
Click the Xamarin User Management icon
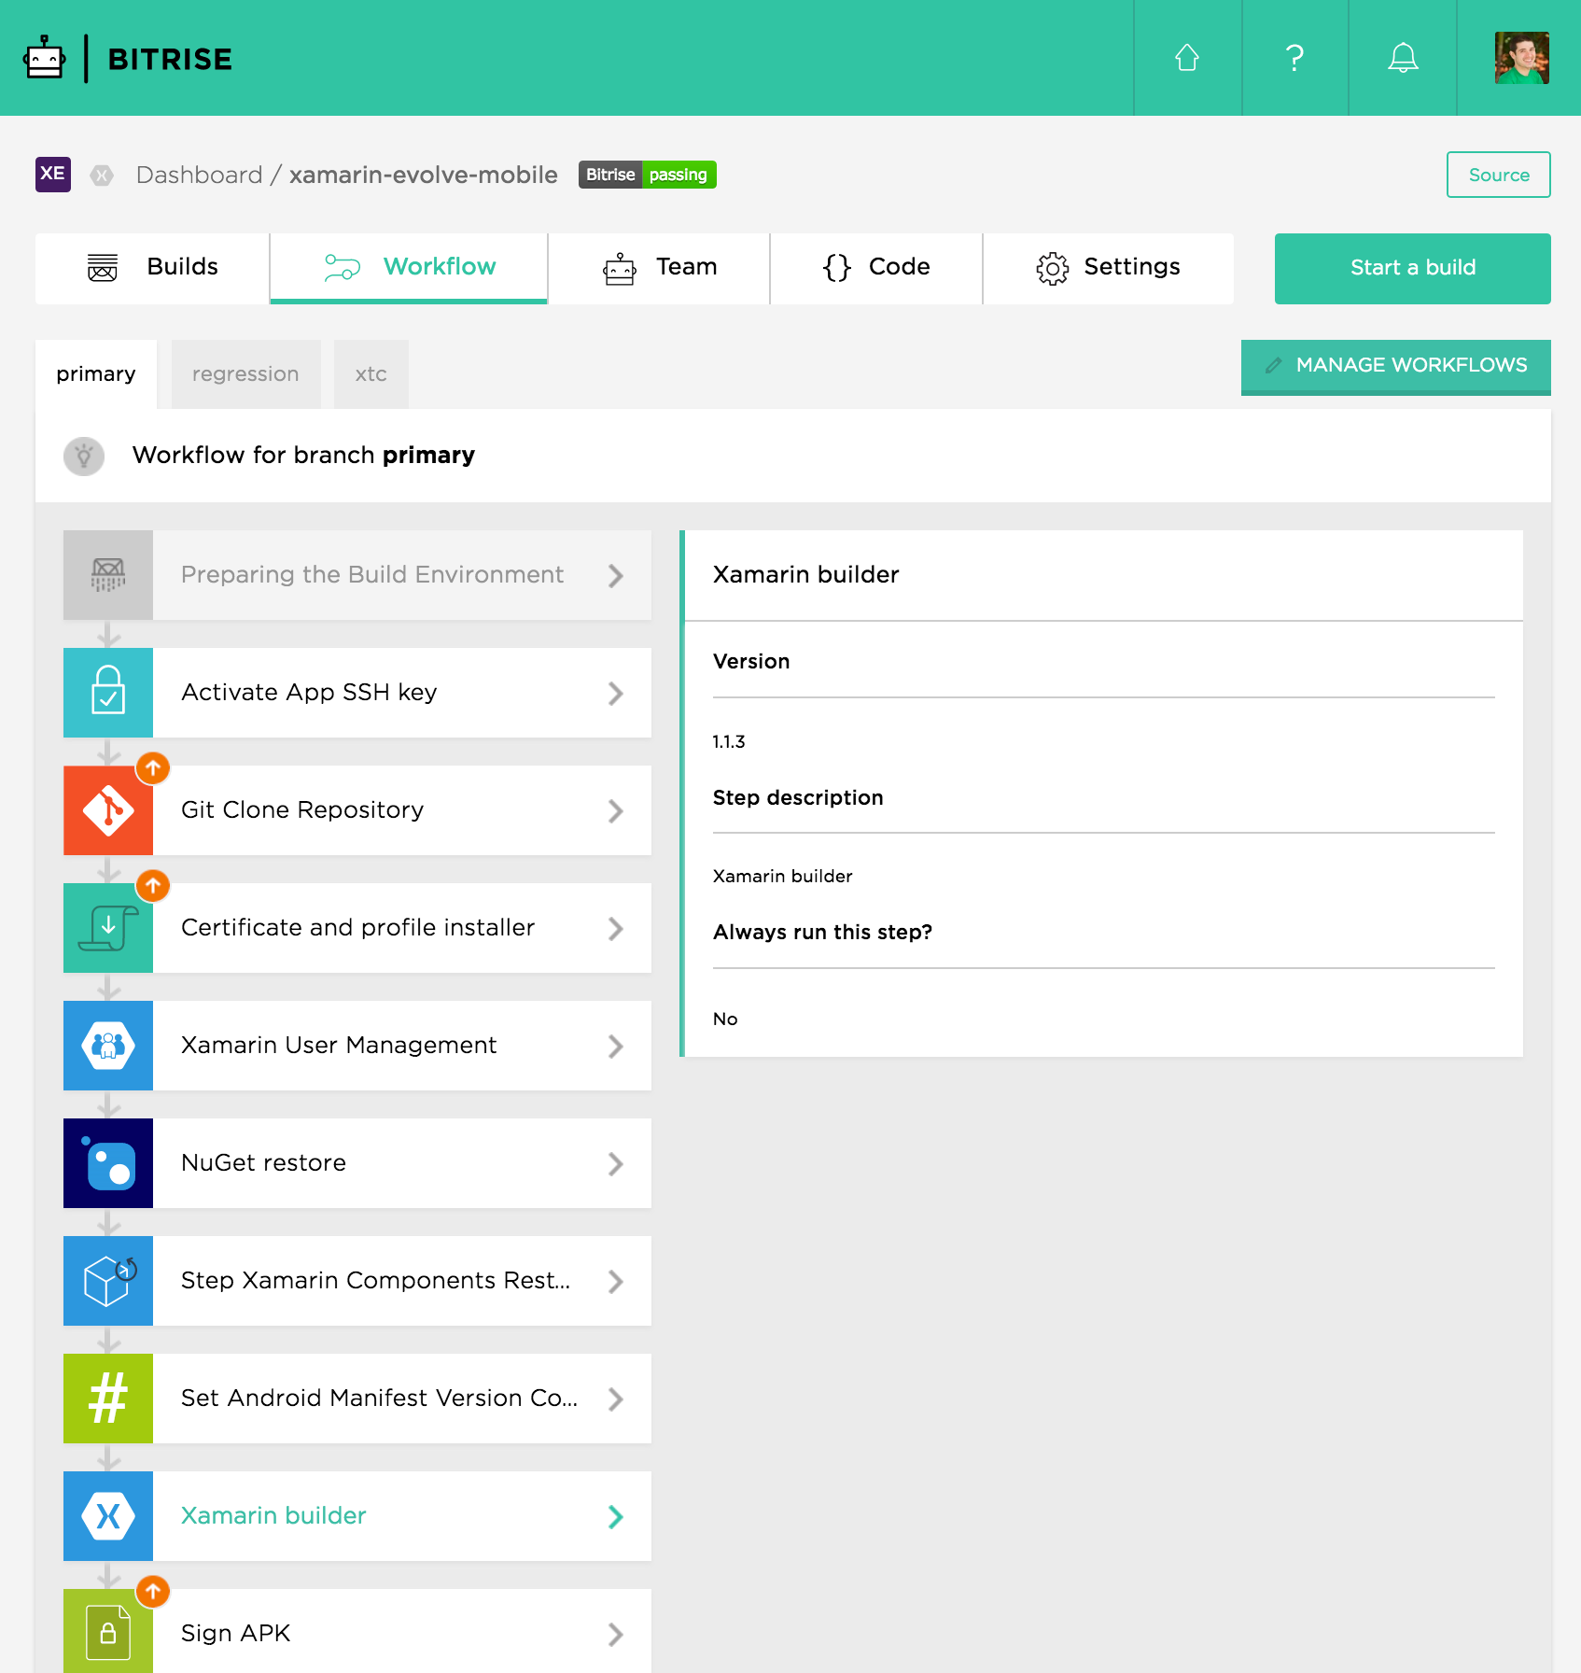click(x=108, y=1046)
